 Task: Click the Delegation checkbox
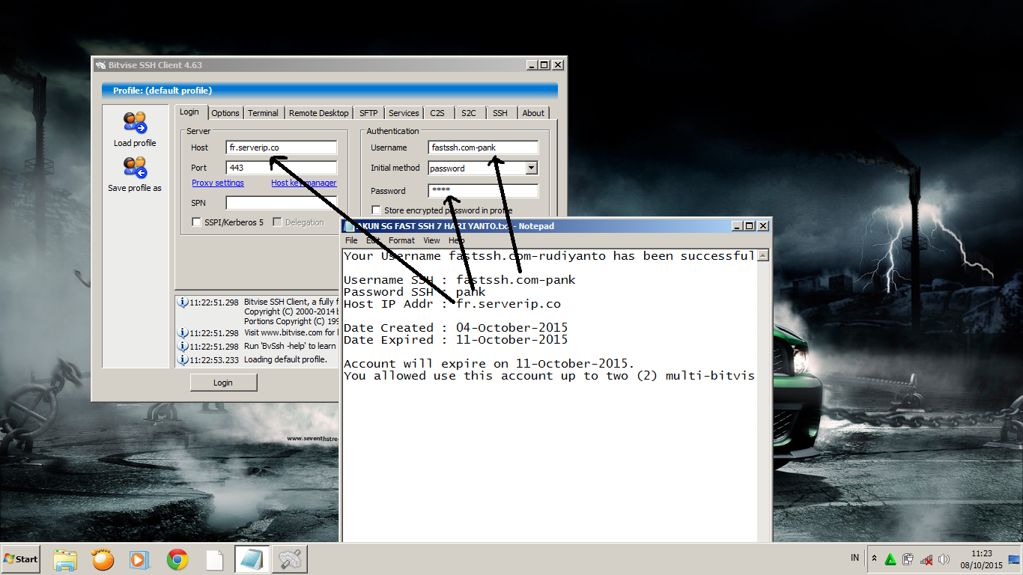pyautogui.click(x=277, y=222)
